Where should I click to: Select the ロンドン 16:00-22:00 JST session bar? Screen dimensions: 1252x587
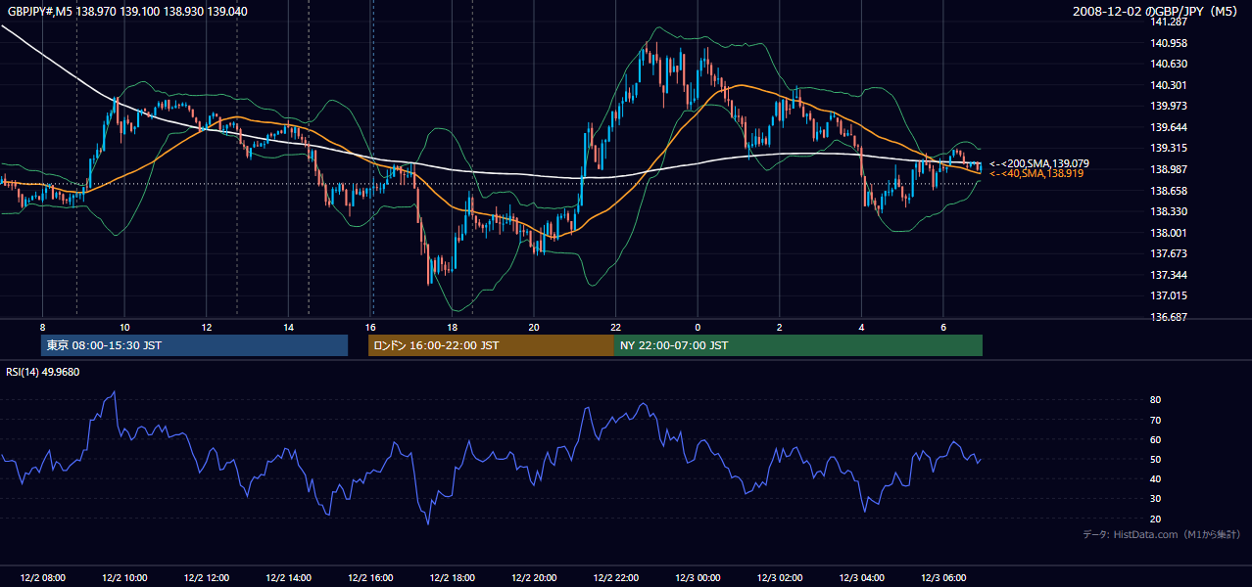coord(491,345)
